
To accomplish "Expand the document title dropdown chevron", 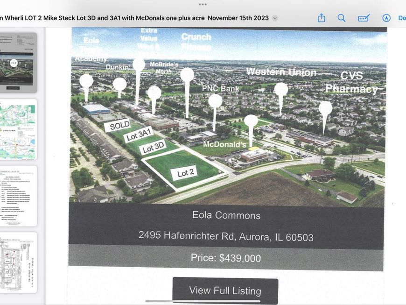I will point(275,18).
